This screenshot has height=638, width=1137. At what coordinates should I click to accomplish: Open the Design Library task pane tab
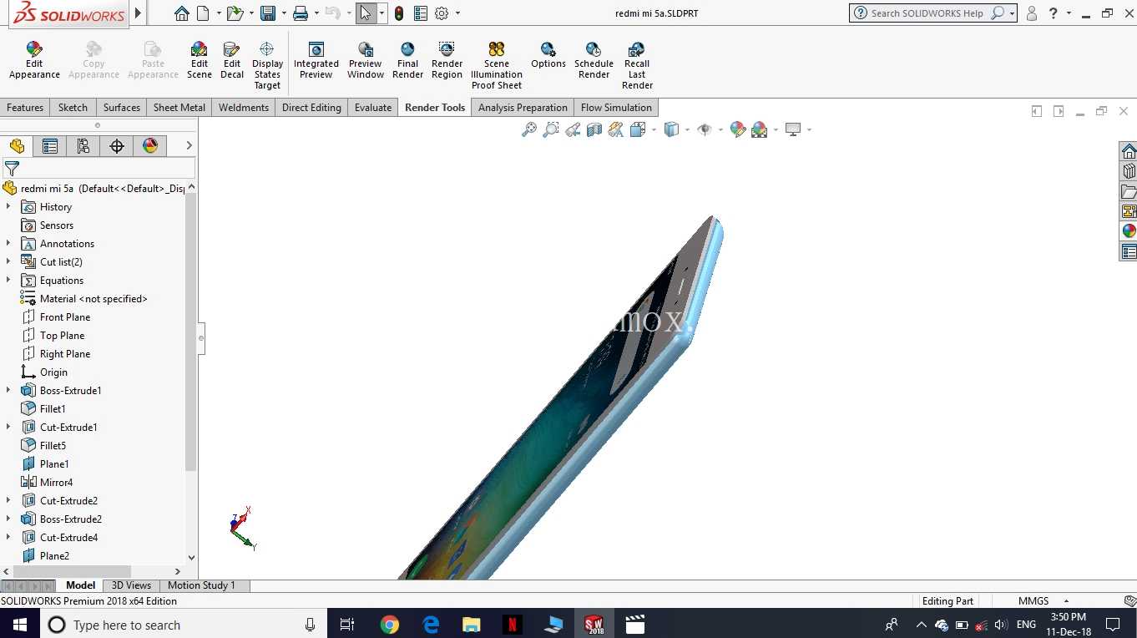(x=1129, y=171)
